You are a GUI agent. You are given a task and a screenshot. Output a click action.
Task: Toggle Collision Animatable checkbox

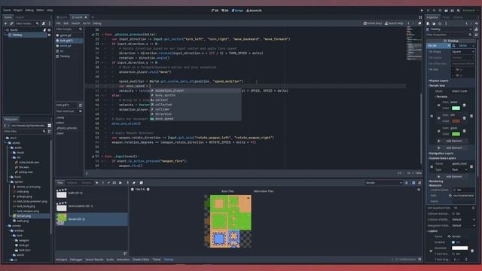click(x=453, y=214)
